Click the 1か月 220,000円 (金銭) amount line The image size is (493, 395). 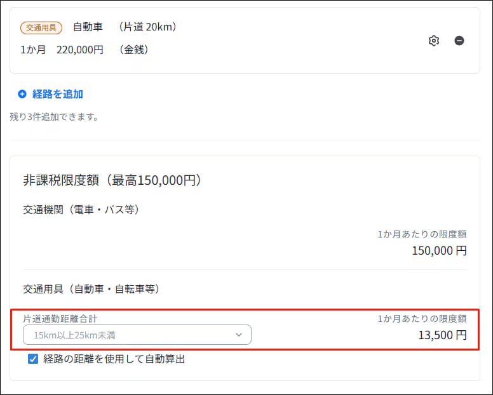pyautogui.click(x=85, y=49)
